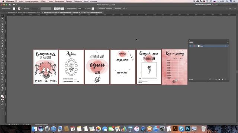Select the Gradient tool
Screen dimensions: 238x133
click(2, 68)
